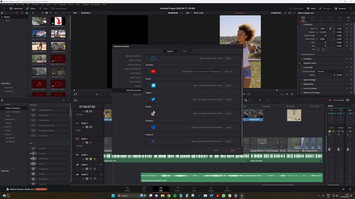Click the Twitter bird icon
This screenshot has width=355, height=199.
pos(153,99)
